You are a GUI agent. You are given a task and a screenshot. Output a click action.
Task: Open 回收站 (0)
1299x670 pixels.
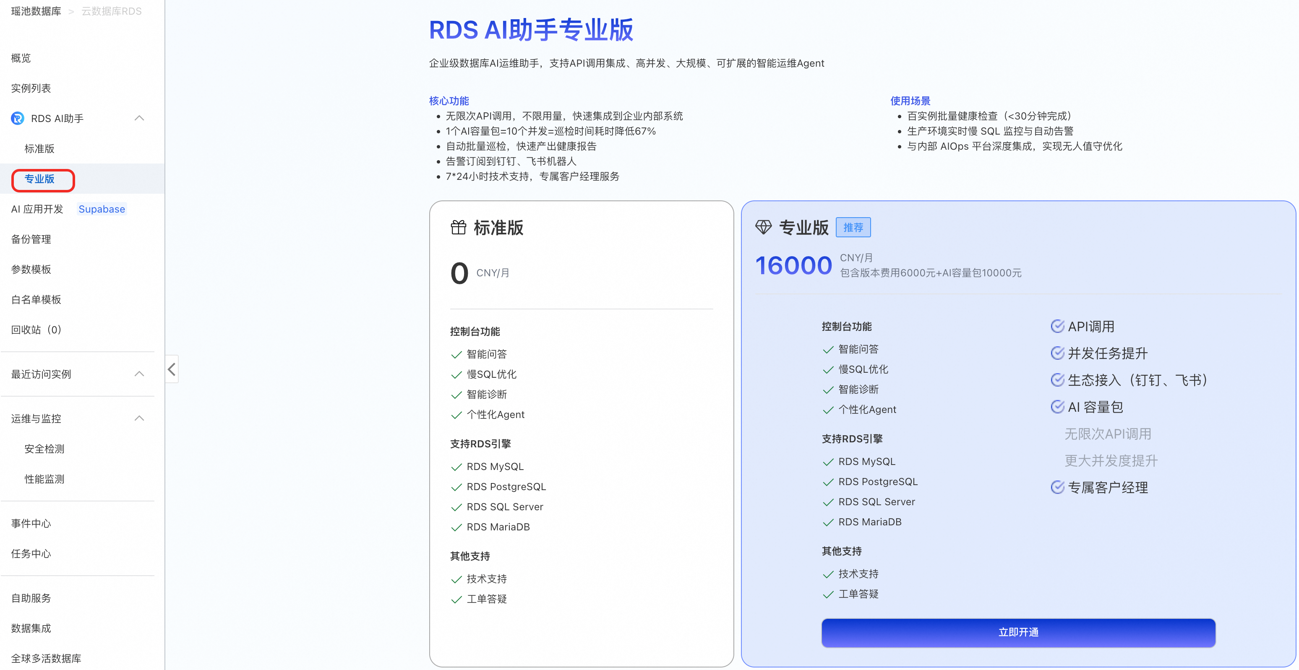pyautogui.click(x=37, y=330)
